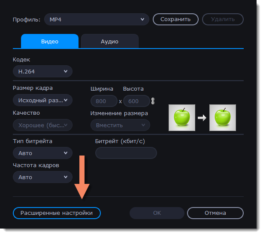
Task: Open Расширенные настройки
Action: (x=57, y=213)
